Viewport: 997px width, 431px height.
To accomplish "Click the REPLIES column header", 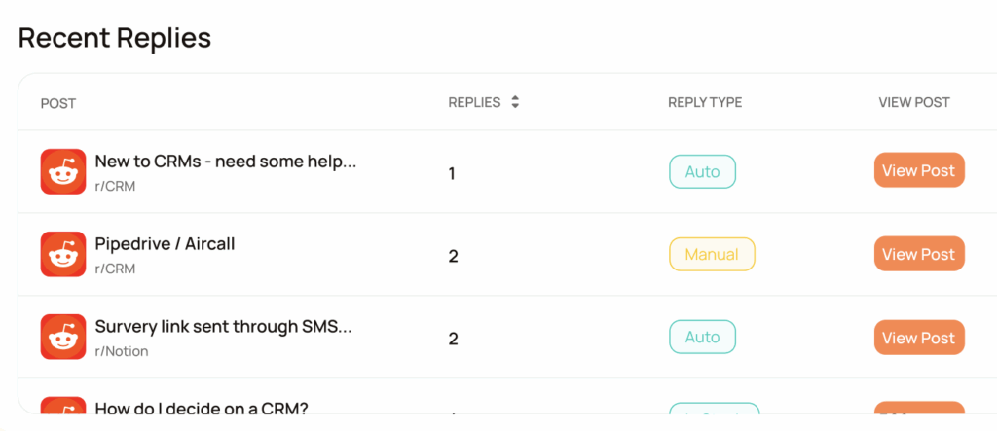I will [x=474, y=102].
